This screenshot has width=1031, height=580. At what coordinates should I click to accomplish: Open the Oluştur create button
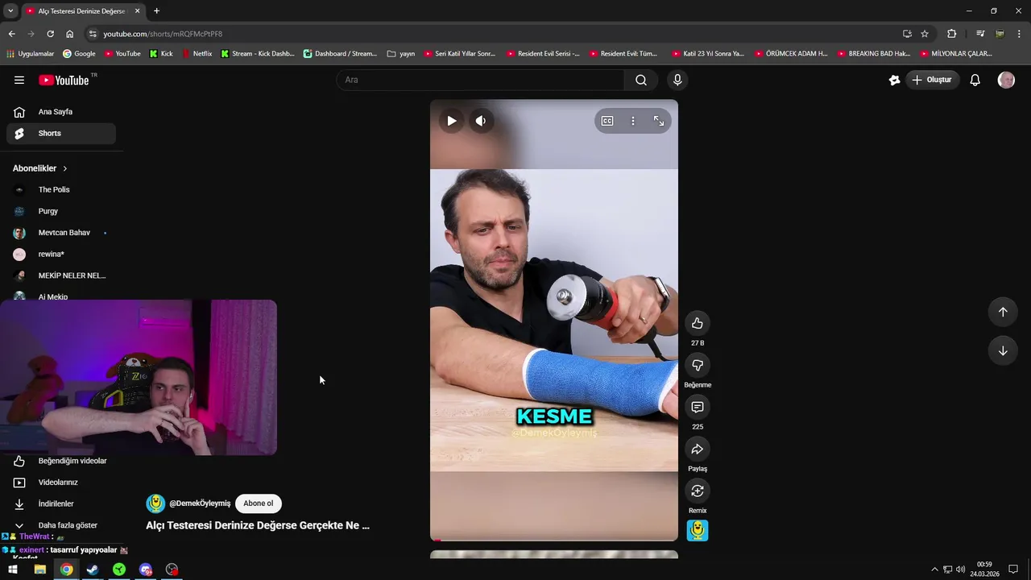(932, 80)
